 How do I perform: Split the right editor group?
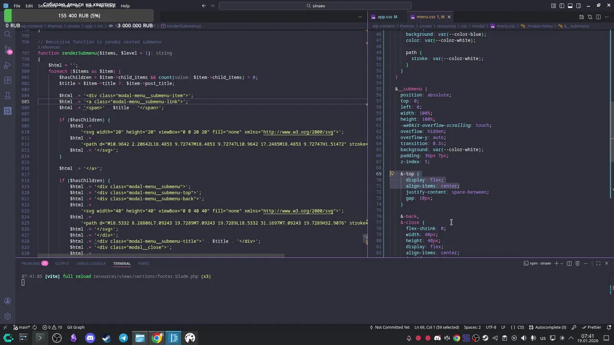[598, 17]
